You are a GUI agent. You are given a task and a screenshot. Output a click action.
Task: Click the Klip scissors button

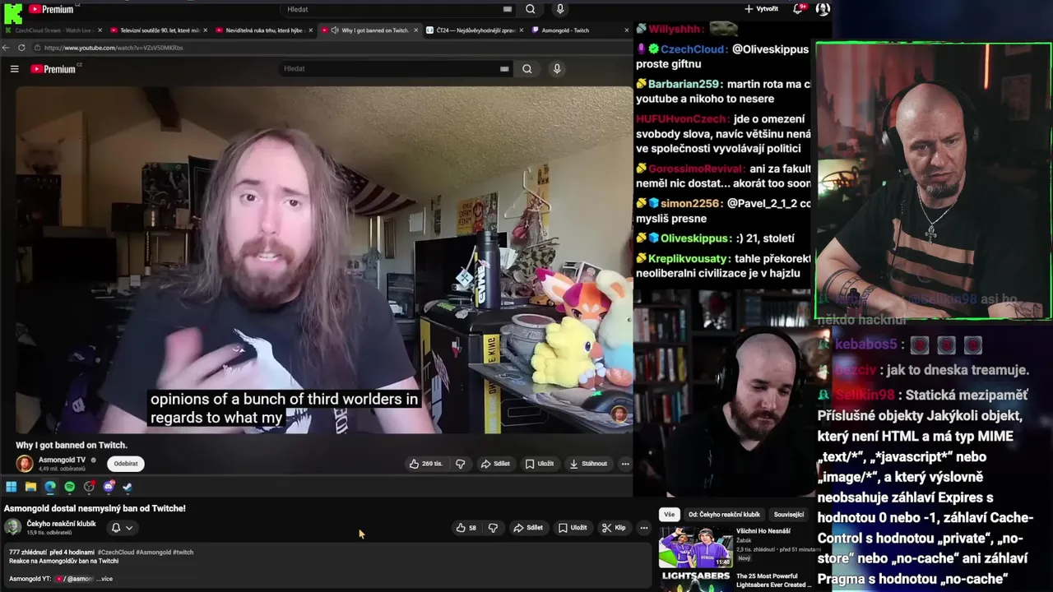pyautogui.click(x=614, y=528)
